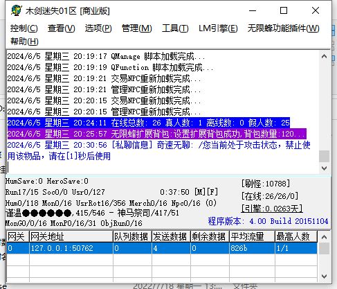Image resolution: width=337 pixels, height=289 pixels.
Task: Click the 队列数据 column header
Action: point(132,236)
